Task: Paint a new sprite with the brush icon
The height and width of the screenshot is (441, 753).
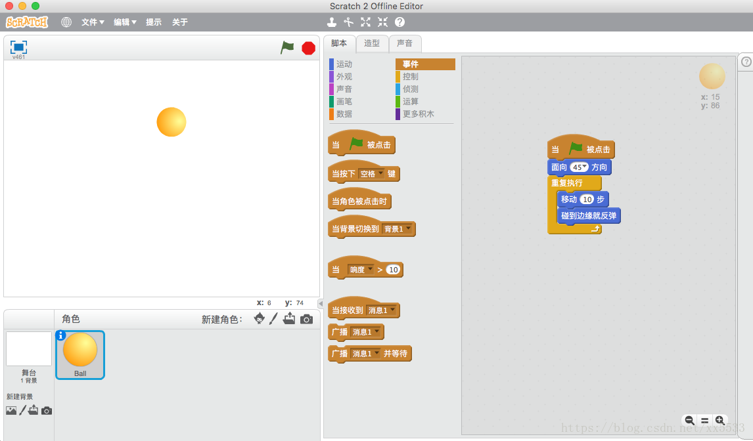Action: click(x=274, y=319)
